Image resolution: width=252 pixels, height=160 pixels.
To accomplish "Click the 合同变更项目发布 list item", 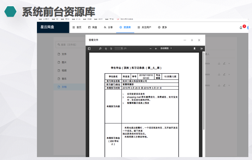I will tap(136, 94).
